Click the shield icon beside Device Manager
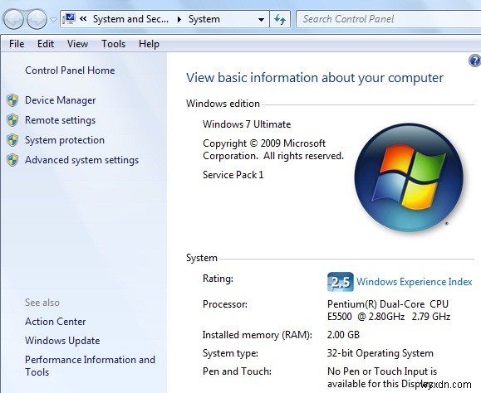Viewport: 481px width, 393px height. [x=12, y=100]
